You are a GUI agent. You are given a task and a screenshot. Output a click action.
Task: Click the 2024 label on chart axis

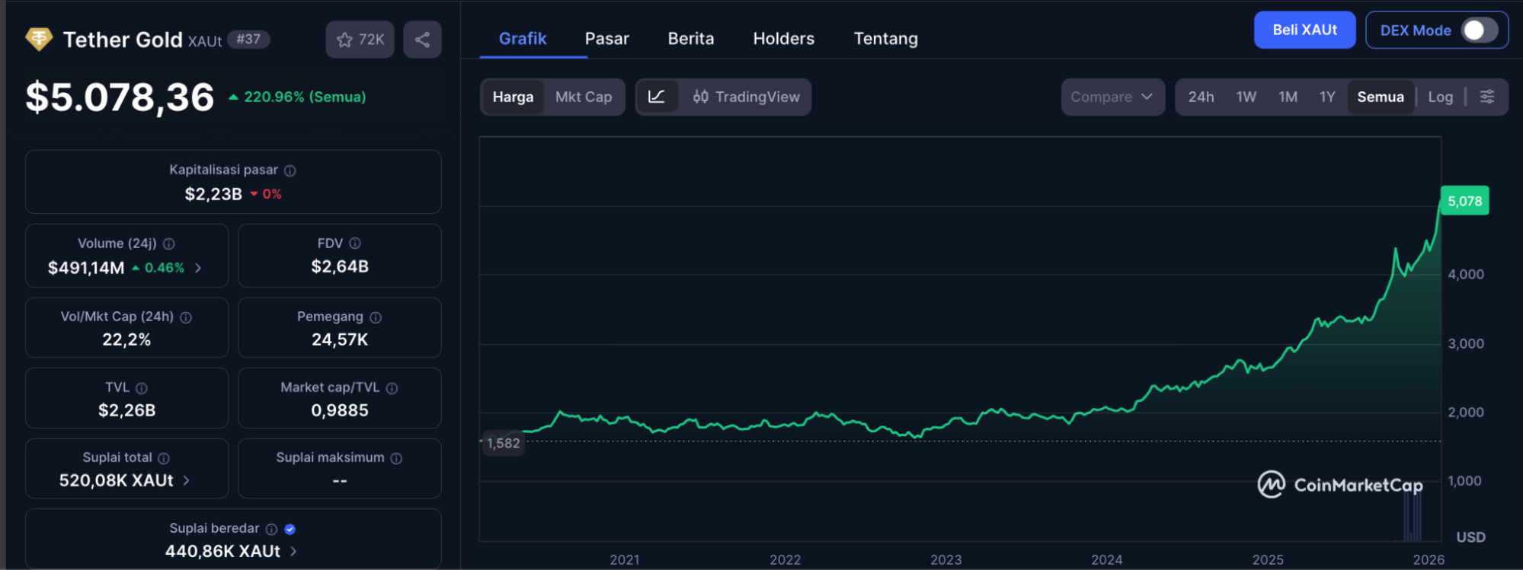pyautogui.click(x=1107, y=560)
